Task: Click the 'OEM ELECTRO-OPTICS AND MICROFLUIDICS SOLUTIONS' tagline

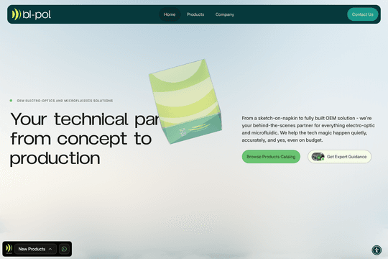Action: pyautogui.click(x=65, y=101)
